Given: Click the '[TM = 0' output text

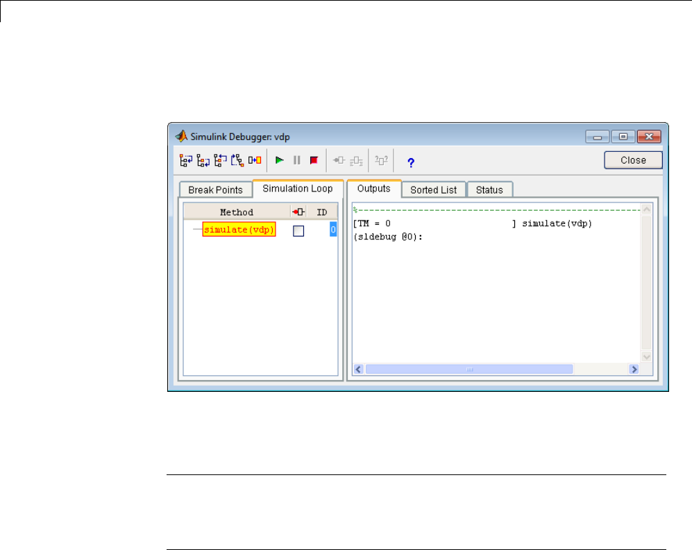Looking at the screenshot, I should pos(371,223).
